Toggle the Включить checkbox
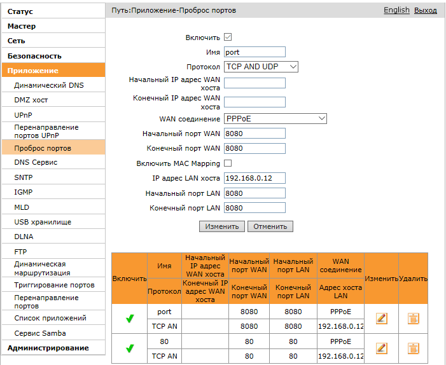446x365 pixels. pos(228,38)
